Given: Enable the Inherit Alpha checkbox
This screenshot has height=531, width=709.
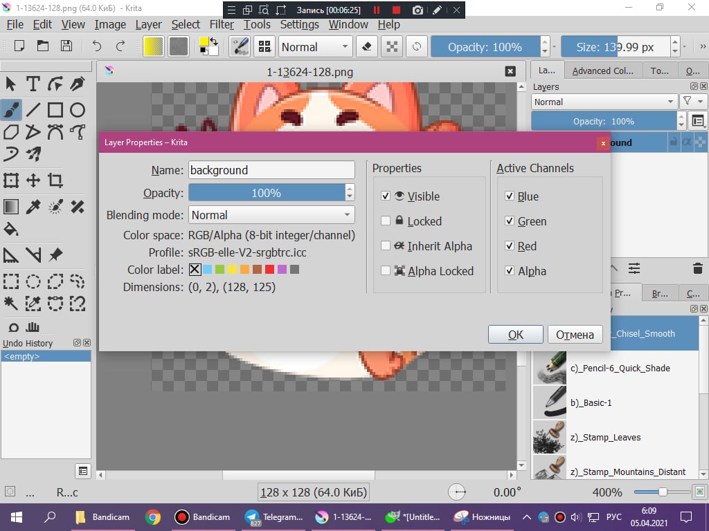Looking at the screenshot, I should [385, 245].
